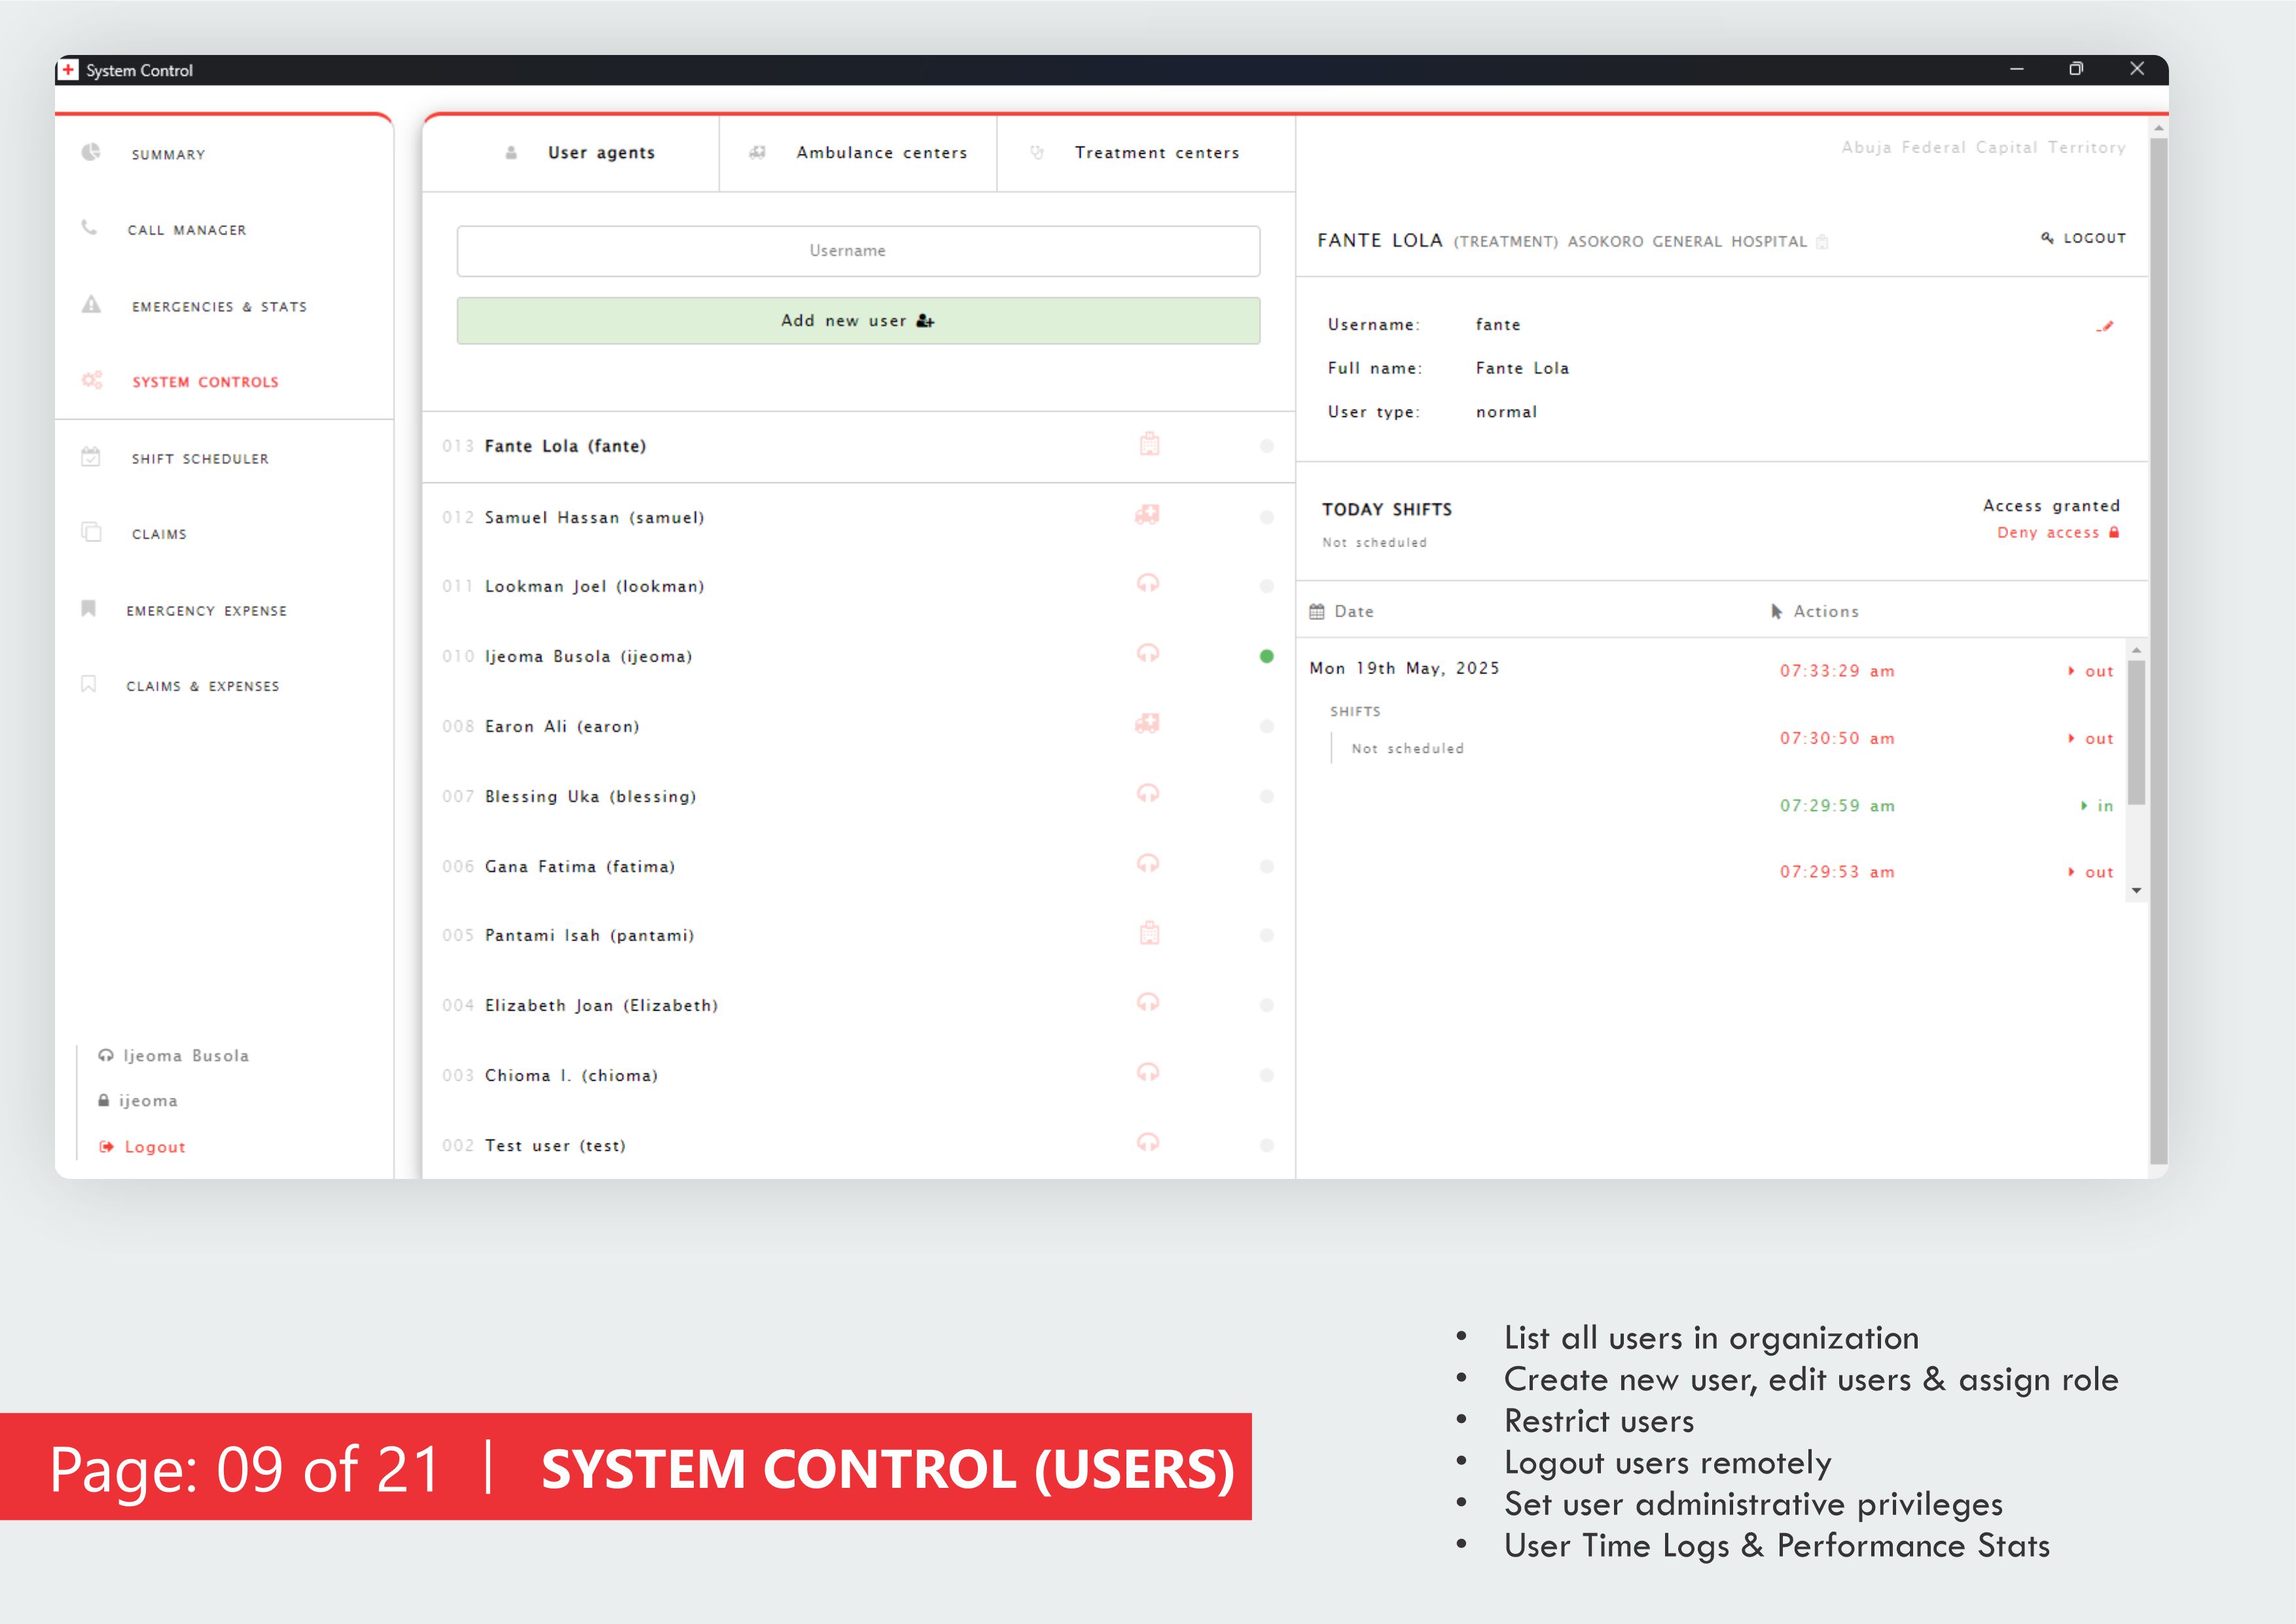Image resolution: width=2296 pixels, height=1624 pixels.
Task: Select the Gana Fatima (fatima) user row
Action: (858, 866)
